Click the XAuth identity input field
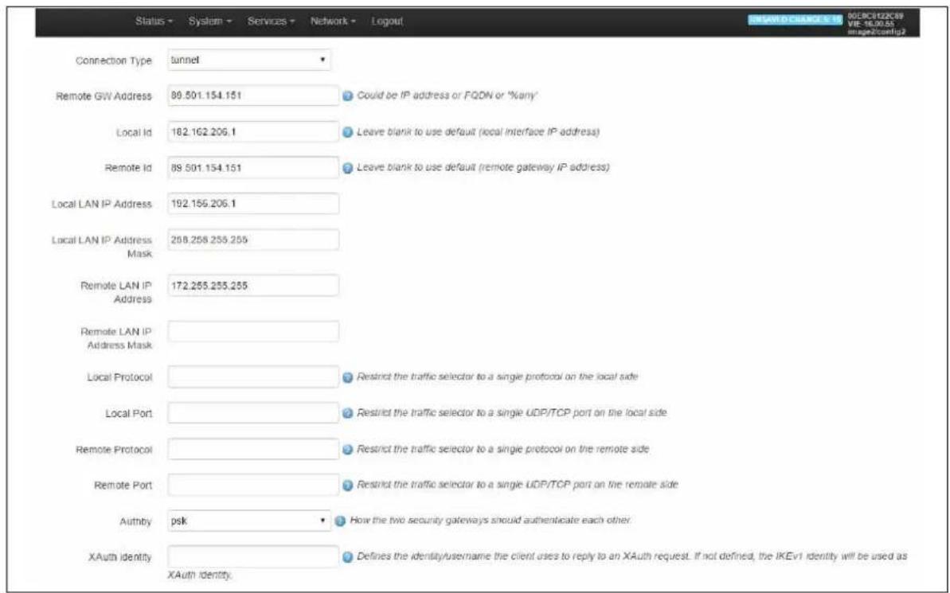950x593 pixels. click(x=253, y=556)
